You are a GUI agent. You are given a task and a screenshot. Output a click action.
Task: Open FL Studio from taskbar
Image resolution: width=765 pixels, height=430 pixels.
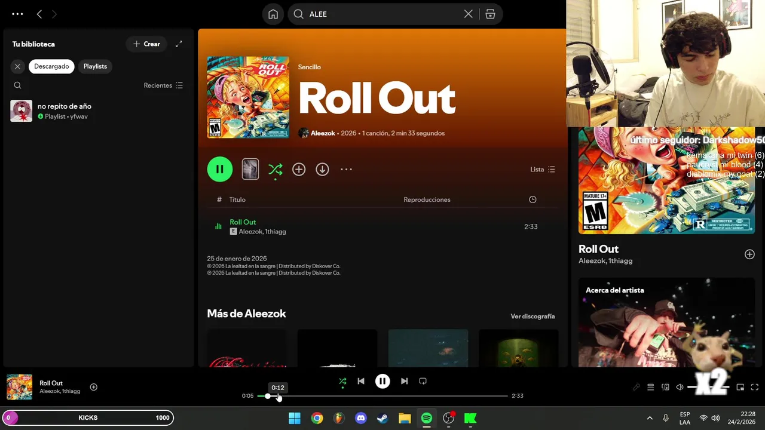pos(339,418)
